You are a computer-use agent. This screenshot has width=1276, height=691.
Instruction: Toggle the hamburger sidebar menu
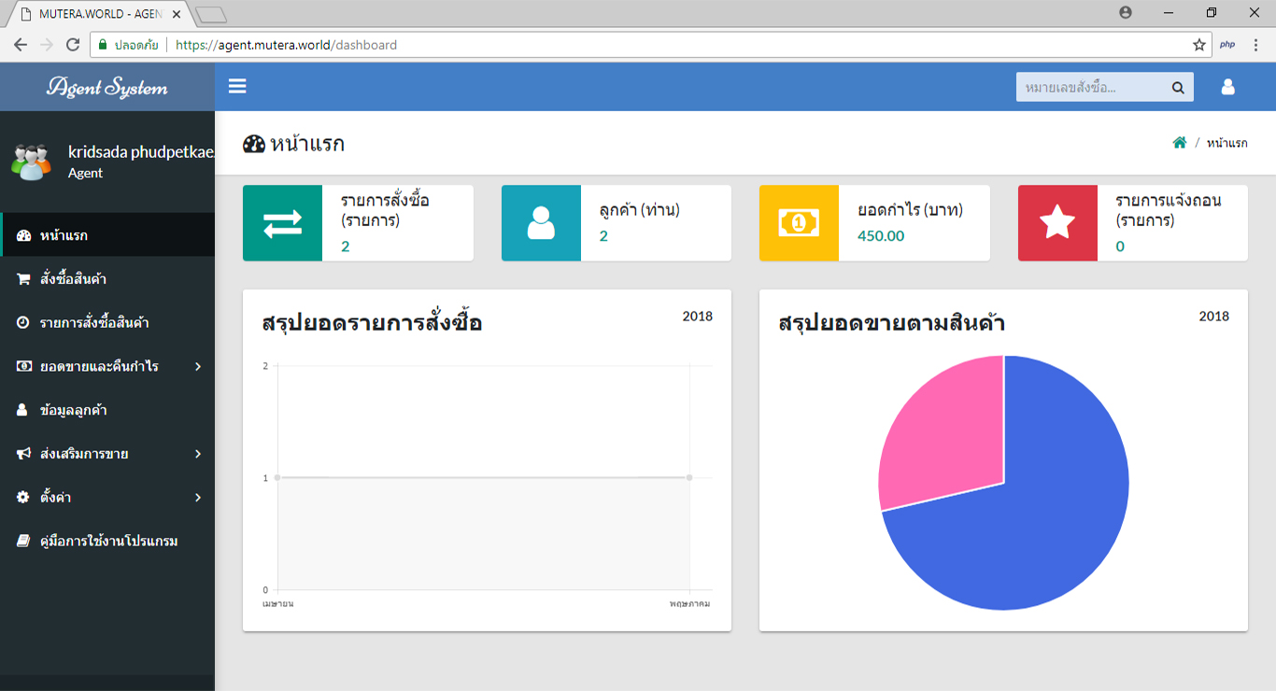(237, 86)
